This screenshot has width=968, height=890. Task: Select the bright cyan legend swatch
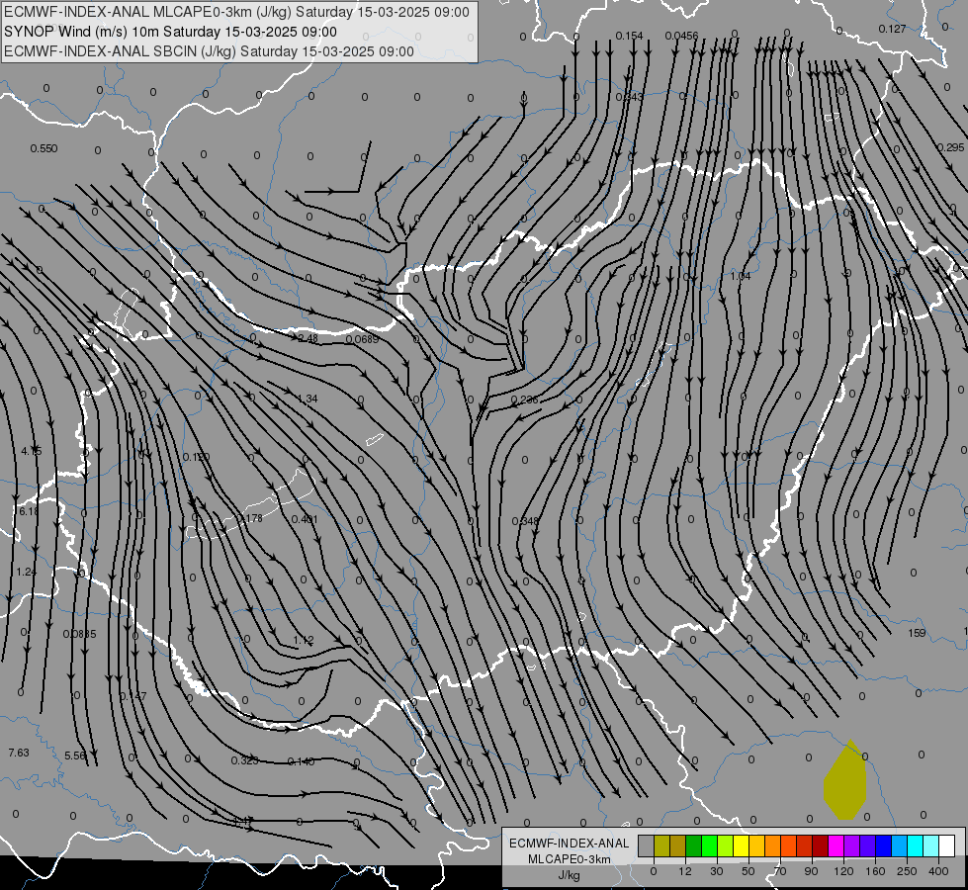click(916, 846)
